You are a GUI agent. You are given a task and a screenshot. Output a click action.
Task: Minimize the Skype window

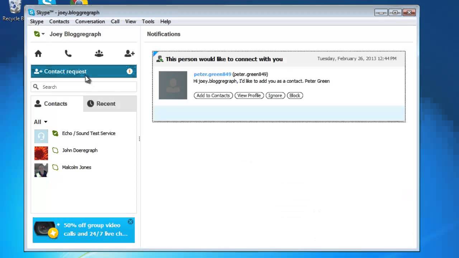381,13
